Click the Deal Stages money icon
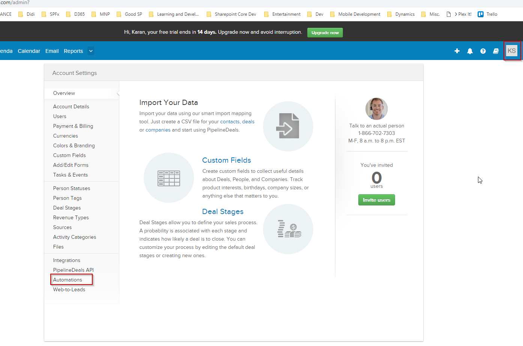This screenshot has height=346, width=523. (288, 229)
